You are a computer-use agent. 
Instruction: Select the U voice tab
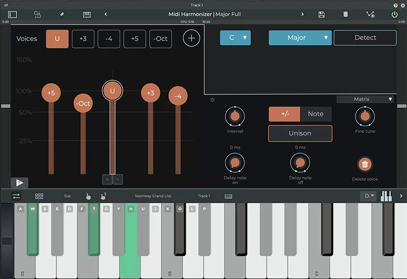tap(57, 39)
